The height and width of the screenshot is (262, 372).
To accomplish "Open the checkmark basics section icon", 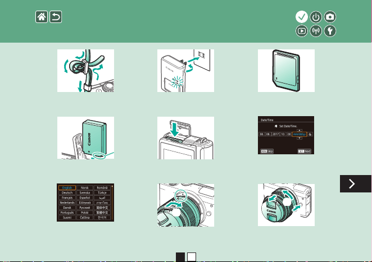I will (x=302, y=17).
